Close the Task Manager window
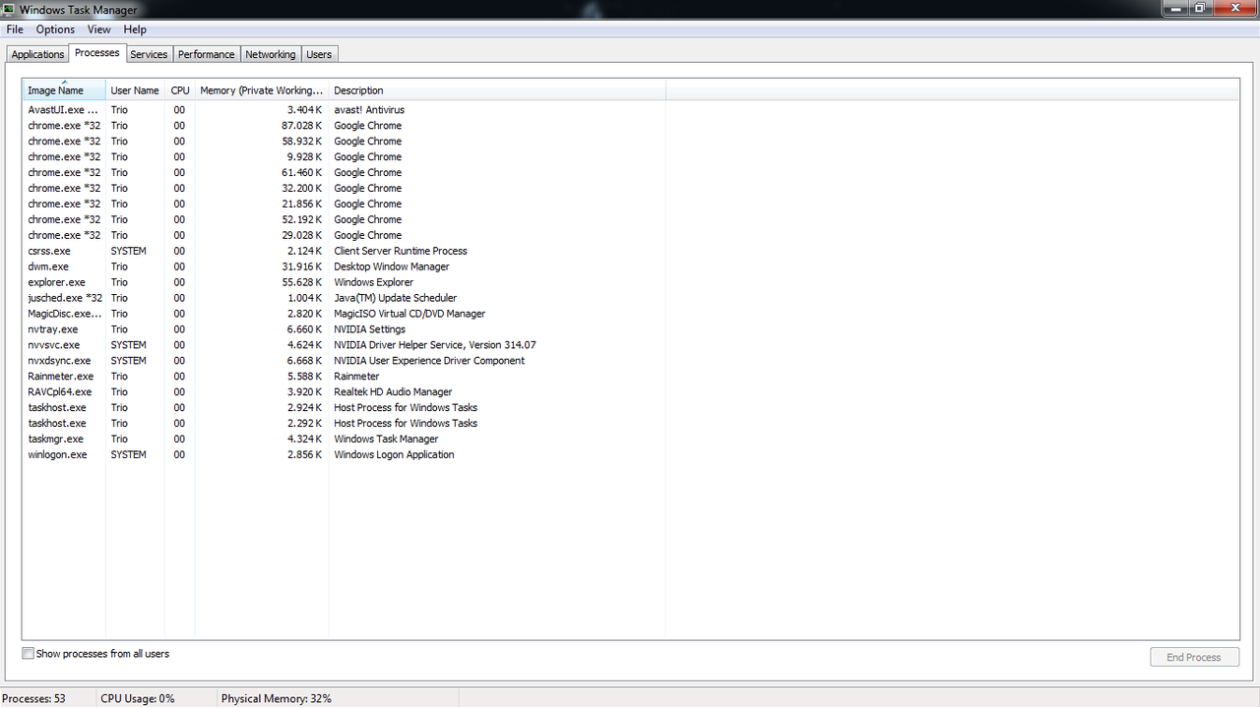The image size is (1260, 708). [1232, 8]
